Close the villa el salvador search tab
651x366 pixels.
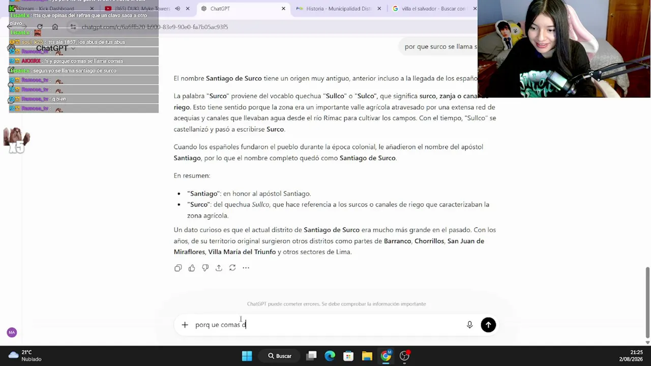click(475, 9)
